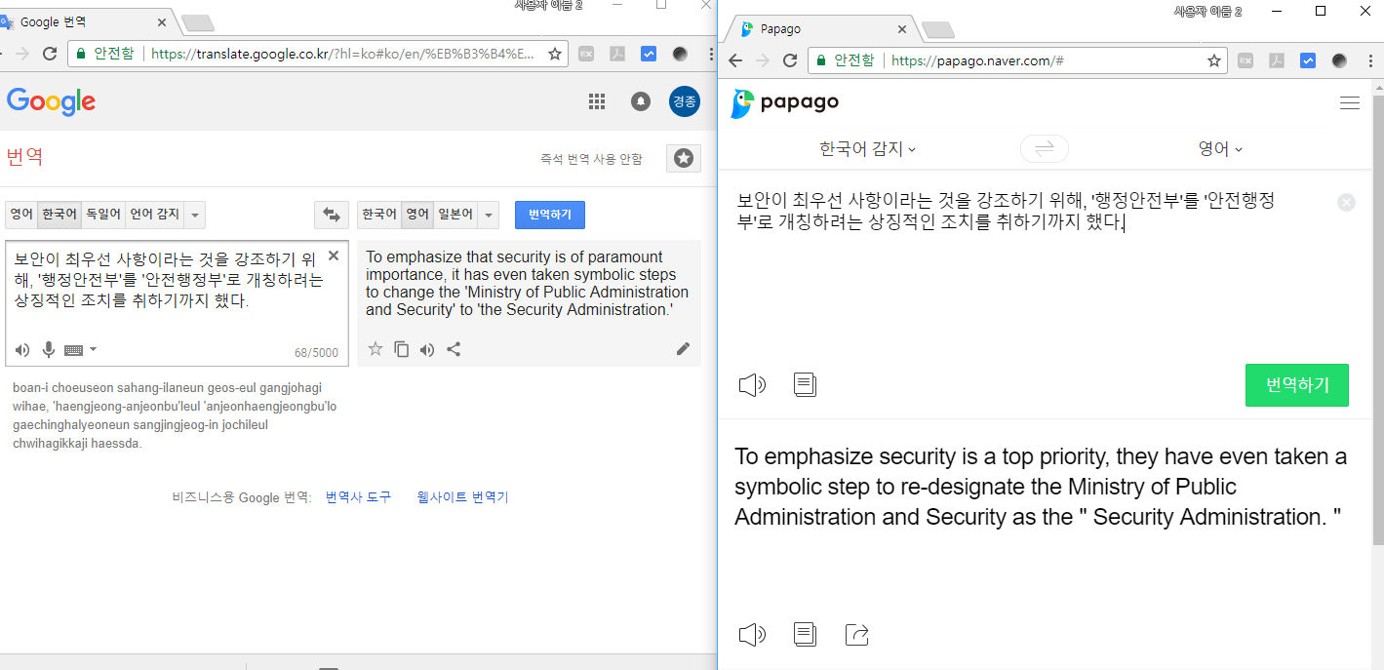Click 안전함 site info in Papago window
This screenshot has width=1384, height=670.
point(846,60)
